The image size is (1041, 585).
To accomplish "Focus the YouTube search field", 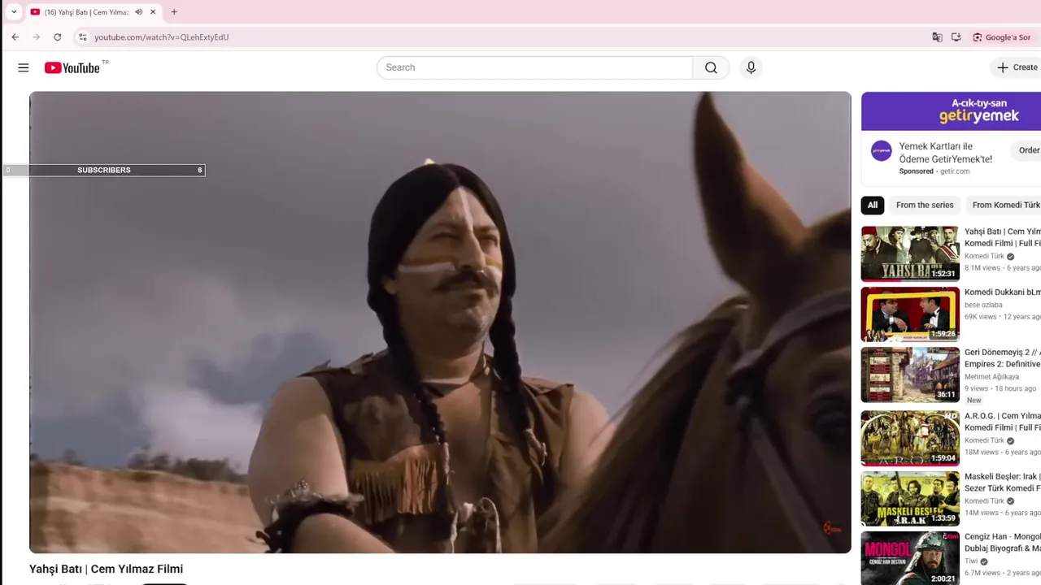I will pyautogui.click(x=535, y=67).
